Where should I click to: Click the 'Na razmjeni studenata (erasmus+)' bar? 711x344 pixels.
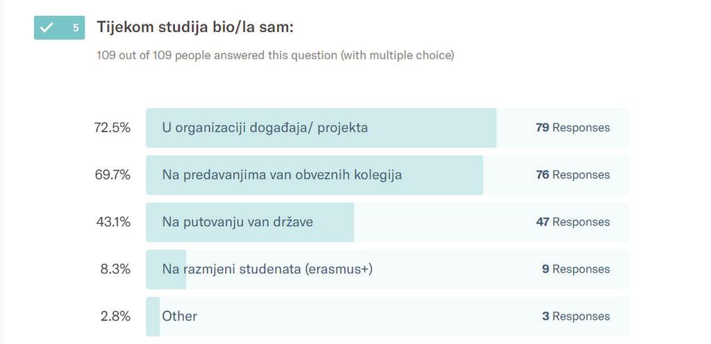coord(387,269)
